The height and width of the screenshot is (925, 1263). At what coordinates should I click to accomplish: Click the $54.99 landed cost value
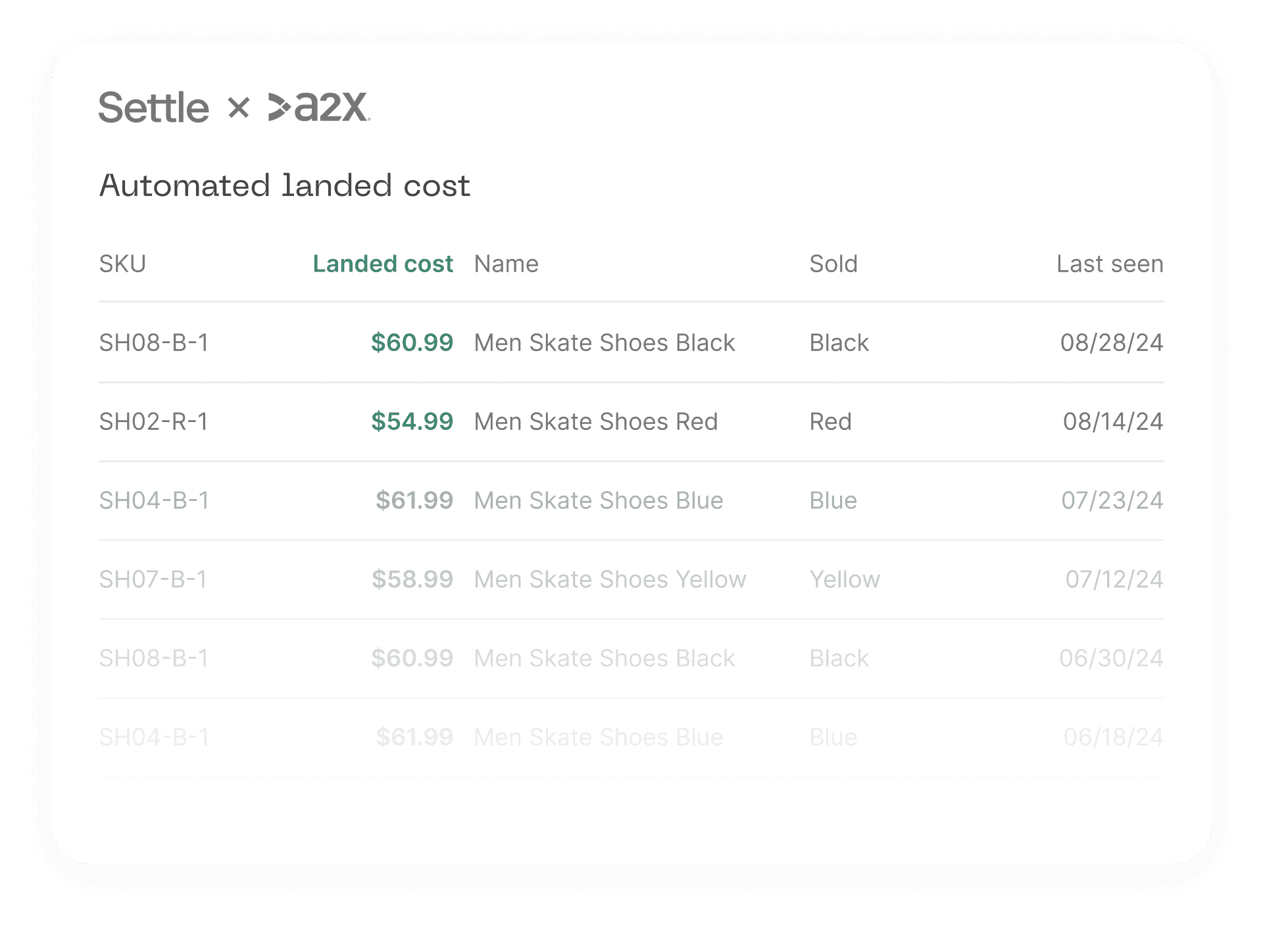pyautogui.click(x=412, y=421)
